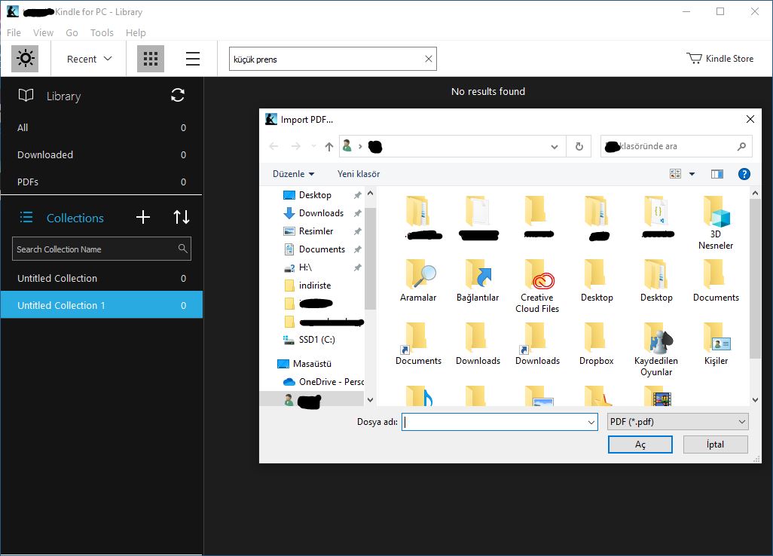Viewport: 773px width, 556px height.
Task: Select Downloads in the navigation pane
Action: click(x=321, y=213)
